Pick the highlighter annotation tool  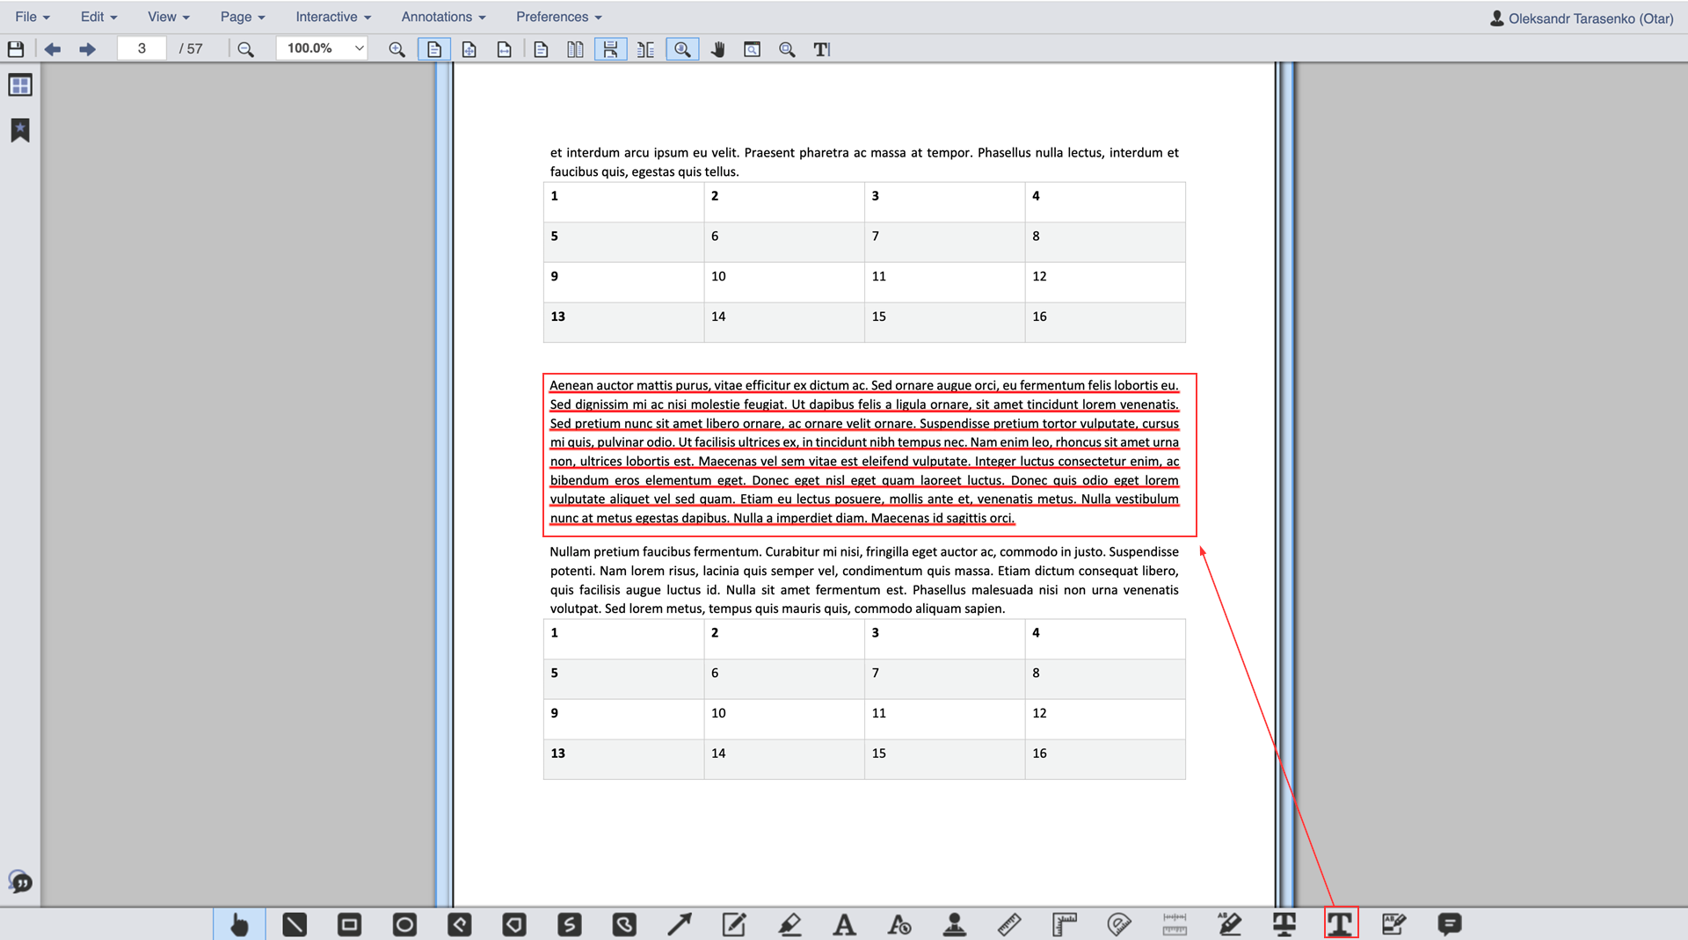click(789, 924)
